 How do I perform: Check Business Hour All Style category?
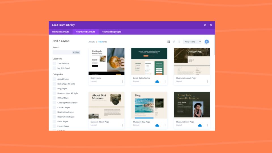(54, 93)
